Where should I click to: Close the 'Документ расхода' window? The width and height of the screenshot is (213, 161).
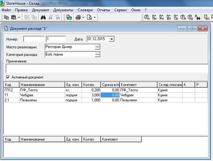pyautogui.click(x=203, y=28)
